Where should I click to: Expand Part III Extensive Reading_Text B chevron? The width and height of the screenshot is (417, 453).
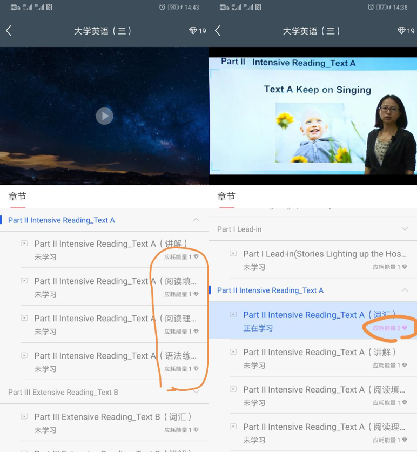tap(196, 392)
